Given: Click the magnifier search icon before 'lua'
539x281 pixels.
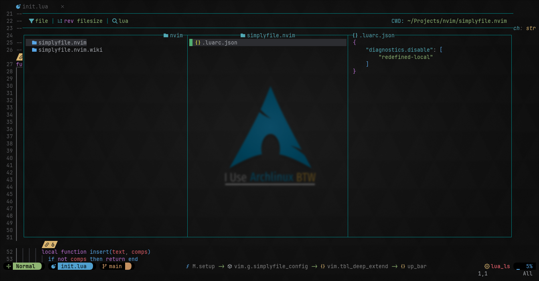Looking at the screenshot, I should click(115, 21).
